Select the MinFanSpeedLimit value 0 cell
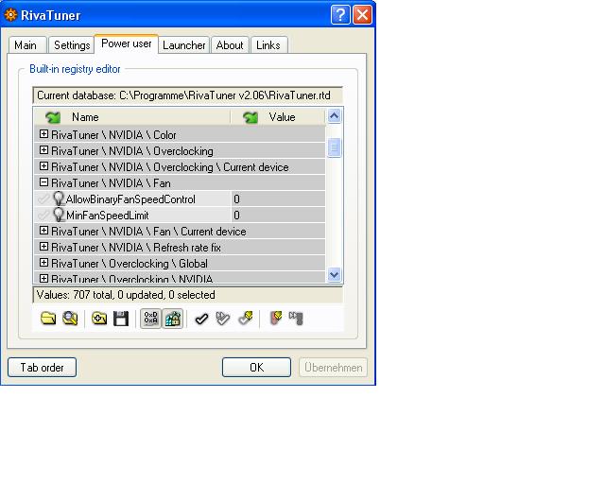The height and width of the screenshot is (484, 605). coord(278,215)
